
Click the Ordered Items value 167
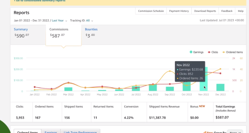[38, 118]
